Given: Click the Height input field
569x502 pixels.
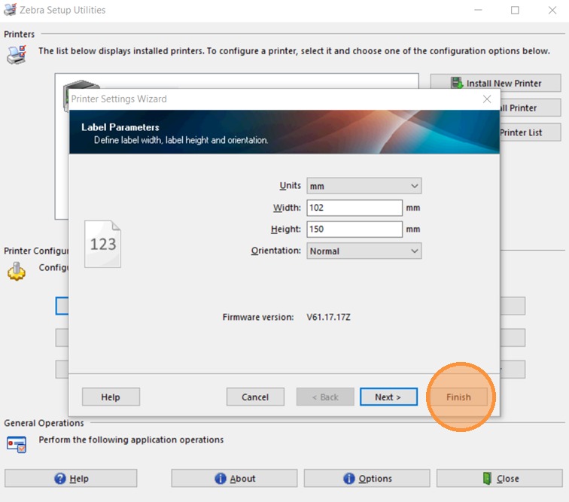Looking at the screenshot, I should click(x=354, y=229).
